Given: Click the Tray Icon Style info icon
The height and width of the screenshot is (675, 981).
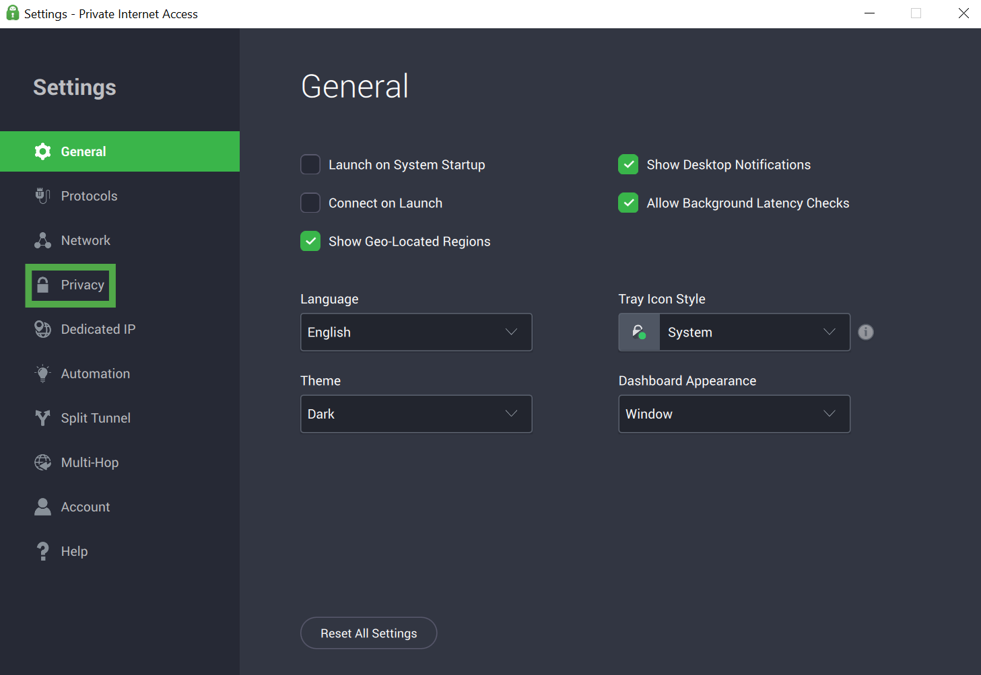Looking at the screenshot, I should click(x=866, y=332).
